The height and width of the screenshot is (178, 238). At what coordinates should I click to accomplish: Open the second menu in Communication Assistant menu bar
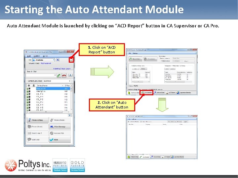(x=37, y=56)
